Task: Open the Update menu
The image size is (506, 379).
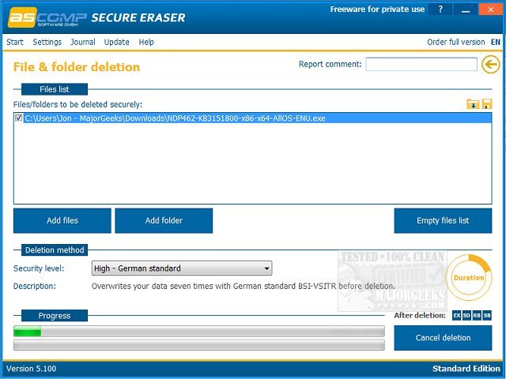Action: click(x=116, y=42)
